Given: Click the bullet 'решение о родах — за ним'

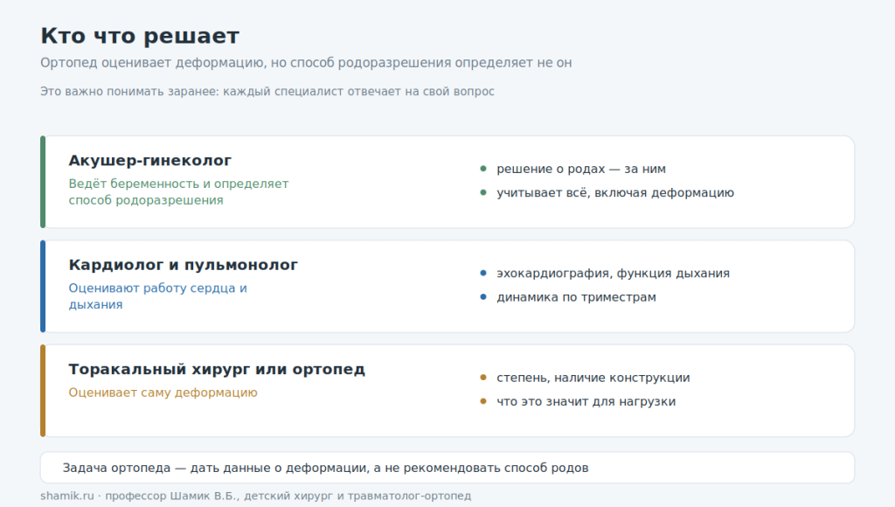Looking at the screenshot, I should click(581, 169).
